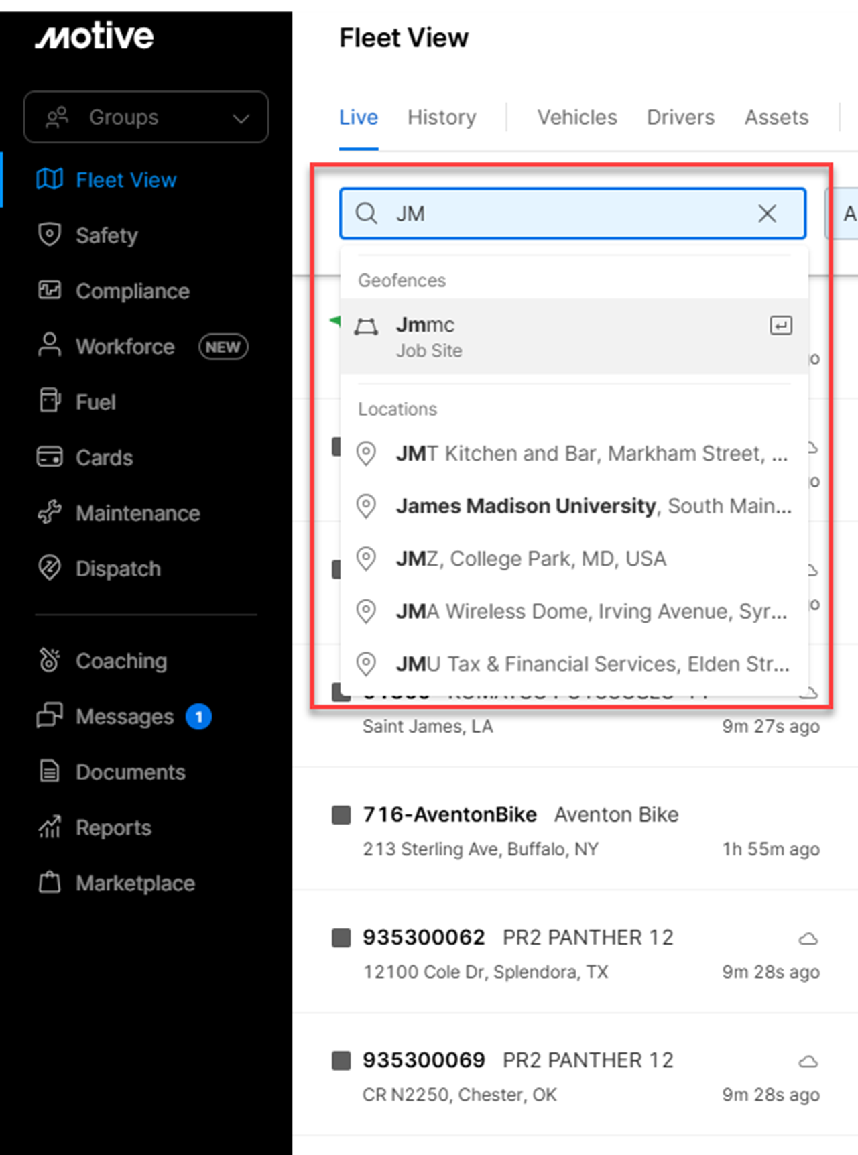
Task: Click the Messages unread count badge
Action: 199,717
